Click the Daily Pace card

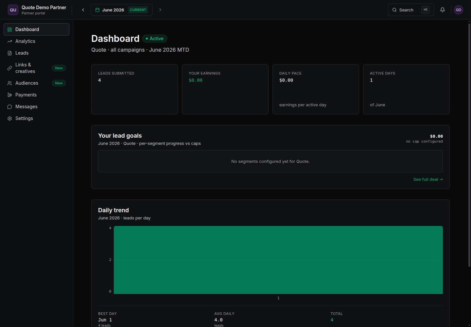click(316, 89)
